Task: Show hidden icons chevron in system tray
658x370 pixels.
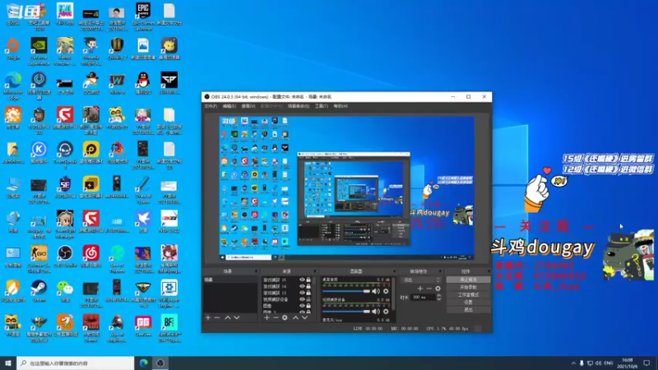Action: point(573,363)
